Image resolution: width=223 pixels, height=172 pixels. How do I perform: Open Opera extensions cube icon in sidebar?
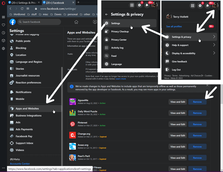pos(3,40)
